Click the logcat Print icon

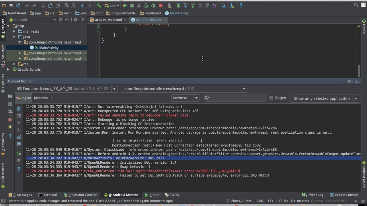point(19,144)
